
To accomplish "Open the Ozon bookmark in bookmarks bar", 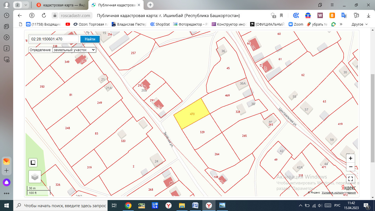I will click(91, 24).
